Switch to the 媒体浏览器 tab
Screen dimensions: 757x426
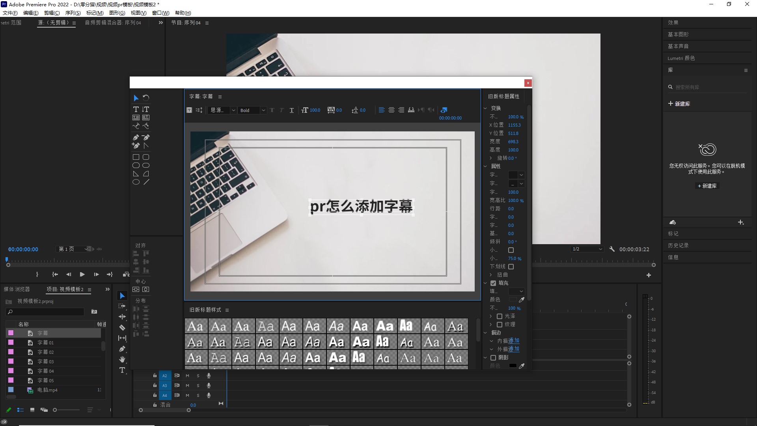click(17, 289)
